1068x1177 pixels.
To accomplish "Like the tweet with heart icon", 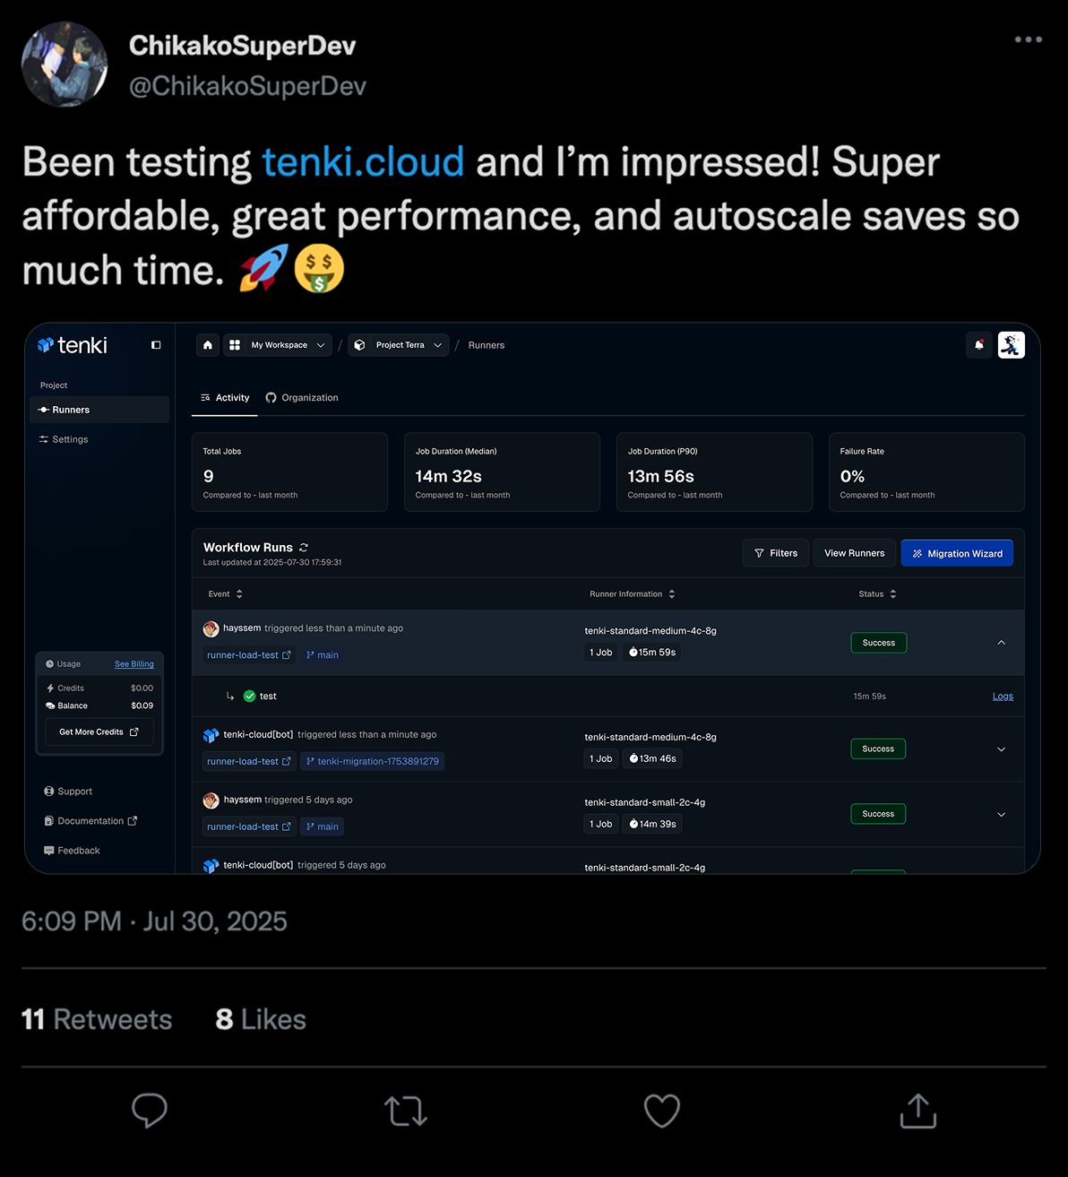I will (x=662, y=1111).
